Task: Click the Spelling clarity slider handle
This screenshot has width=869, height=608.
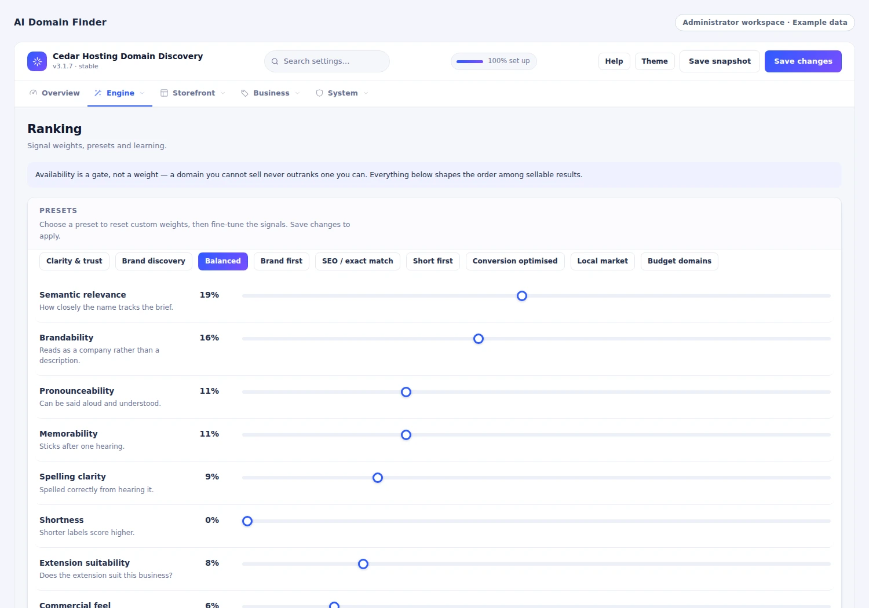Action: [x=378, y=478]
